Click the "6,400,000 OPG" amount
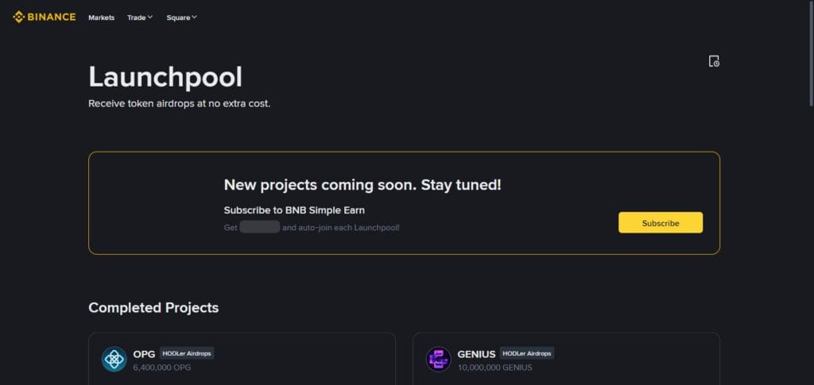 click(162, 368)
